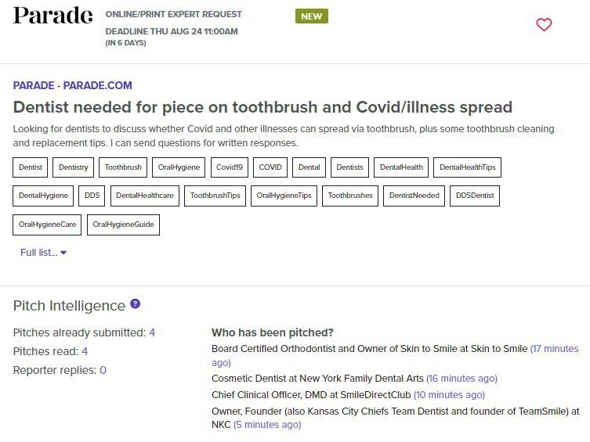Choose the OralHygieneGuide tag
Viewport: 590px width, 442px height.
[123, 225]
